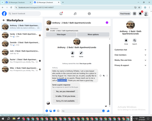This screenshot has height=121, width=152.
Task: Open a new browser tab
Action: click(63, 2)
